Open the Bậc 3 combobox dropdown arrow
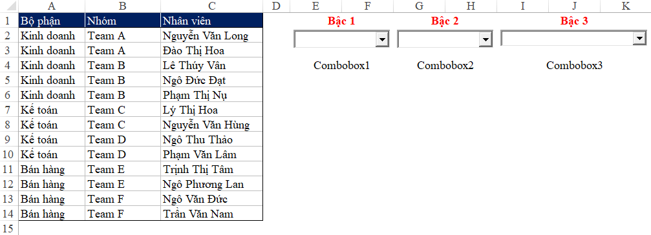651x235 pixels. coord(639,39)
